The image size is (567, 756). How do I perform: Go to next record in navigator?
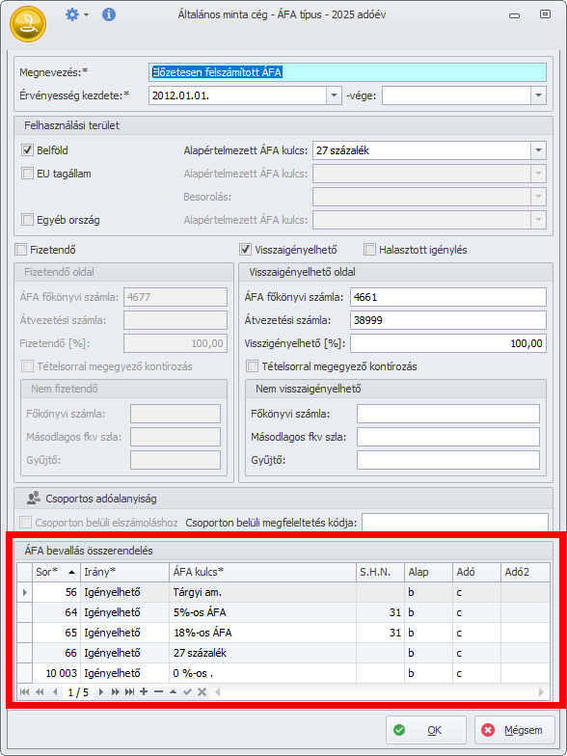101,692
